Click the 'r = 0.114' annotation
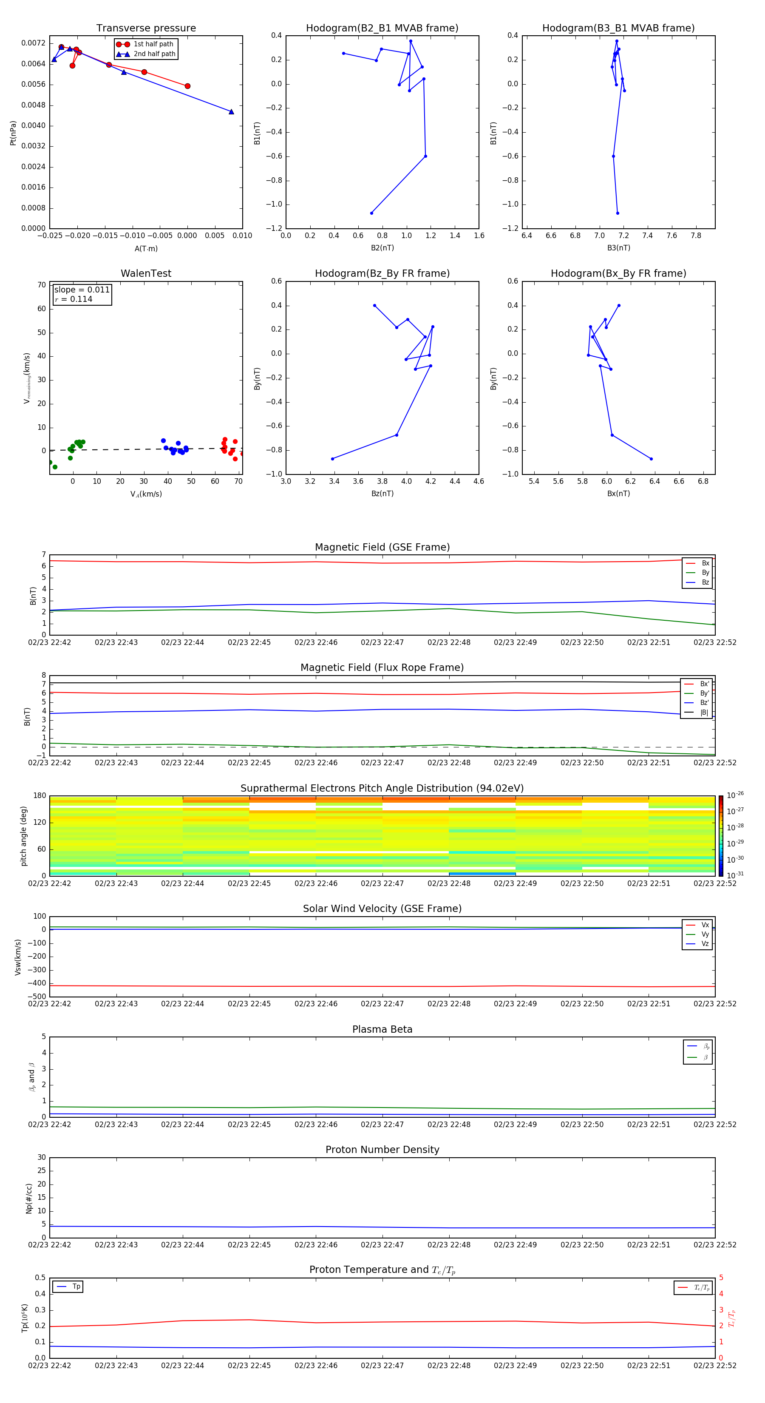 click(x=74, y=299)
